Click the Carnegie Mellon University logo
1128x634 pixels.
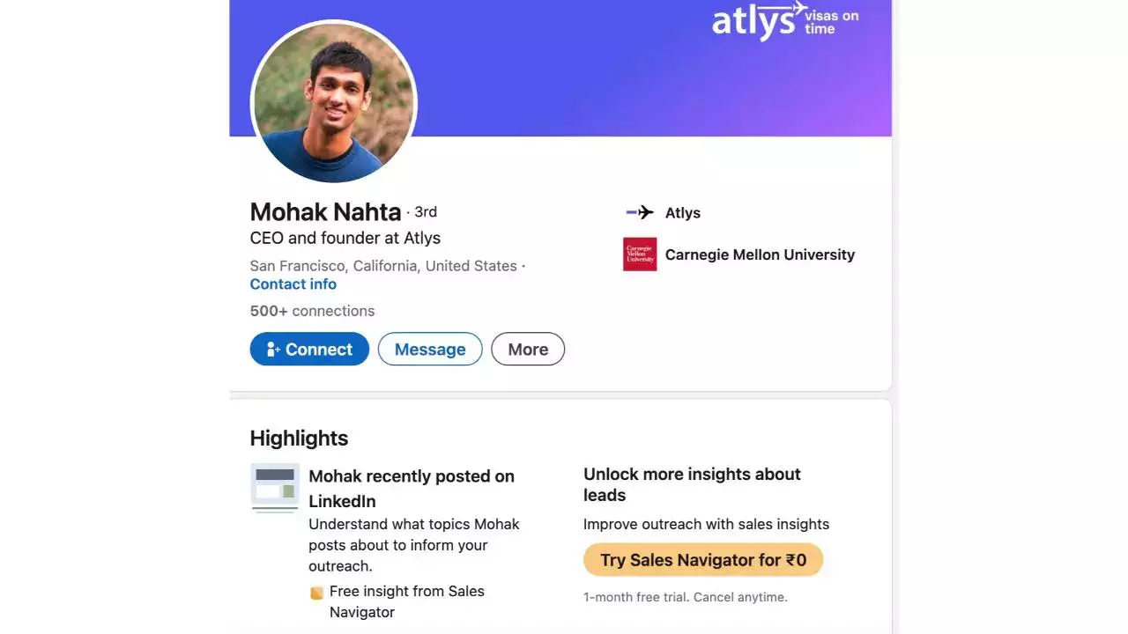[640, 254]
